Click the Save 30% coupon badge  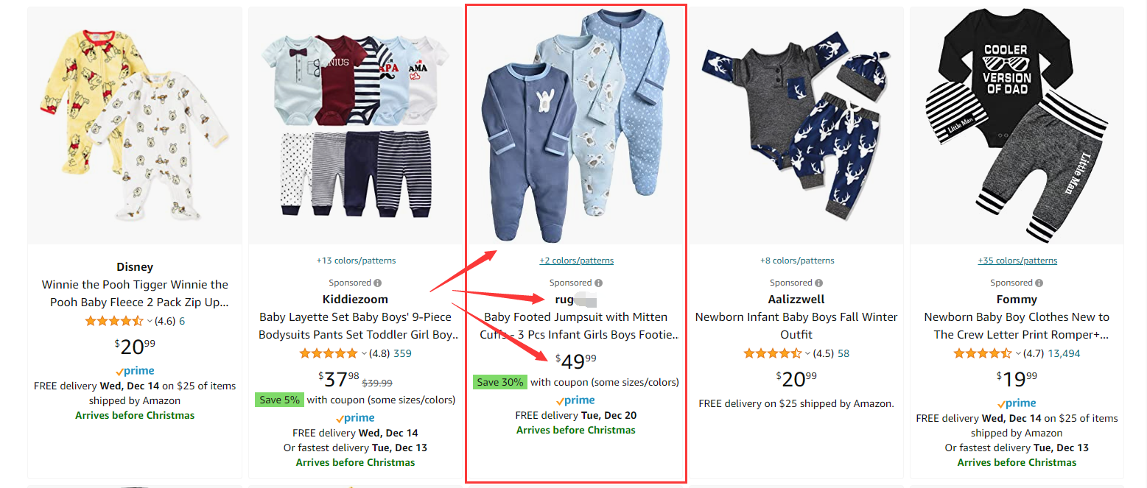[x=499, y=383]
